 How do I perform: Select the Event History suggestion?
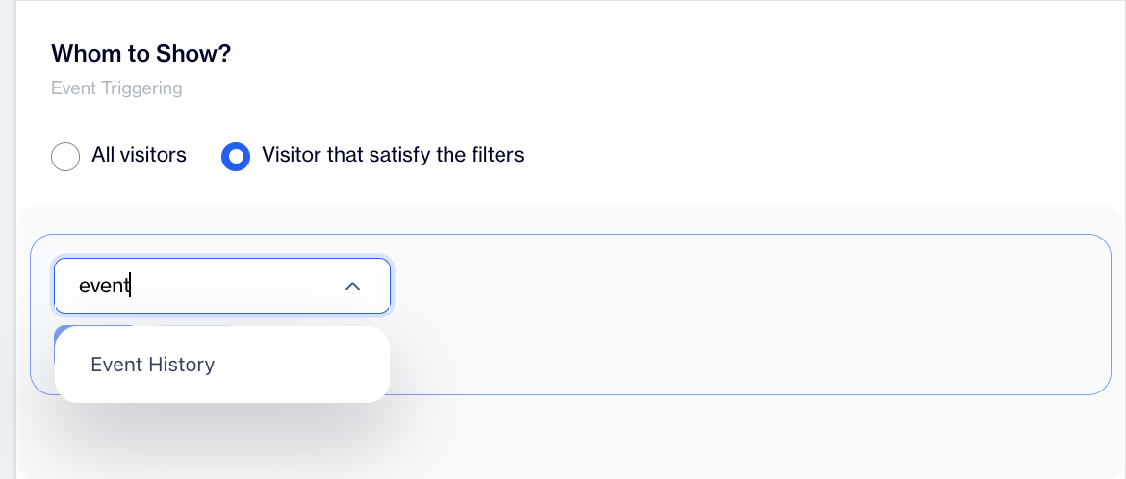[153, 365]
